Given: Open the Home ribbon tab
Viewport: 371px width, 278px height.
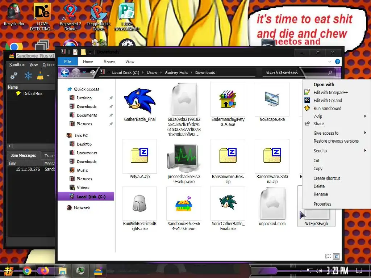Looking at the screenshot, I should pos(88,62).
